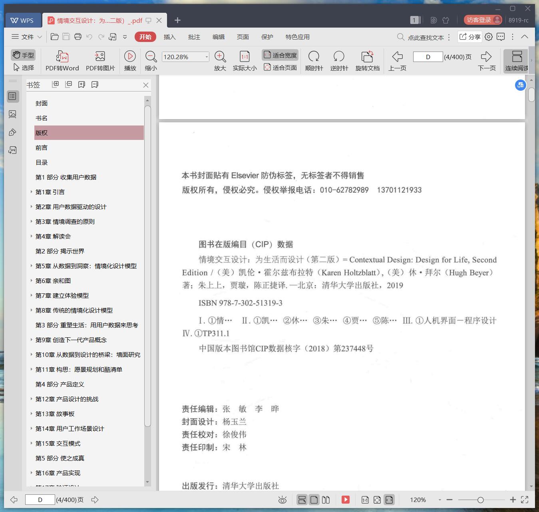The height and width of the screenshot is (512, 539).
Task: Open the folder icon in quick toolbar
Action: [x=55, y=37]
